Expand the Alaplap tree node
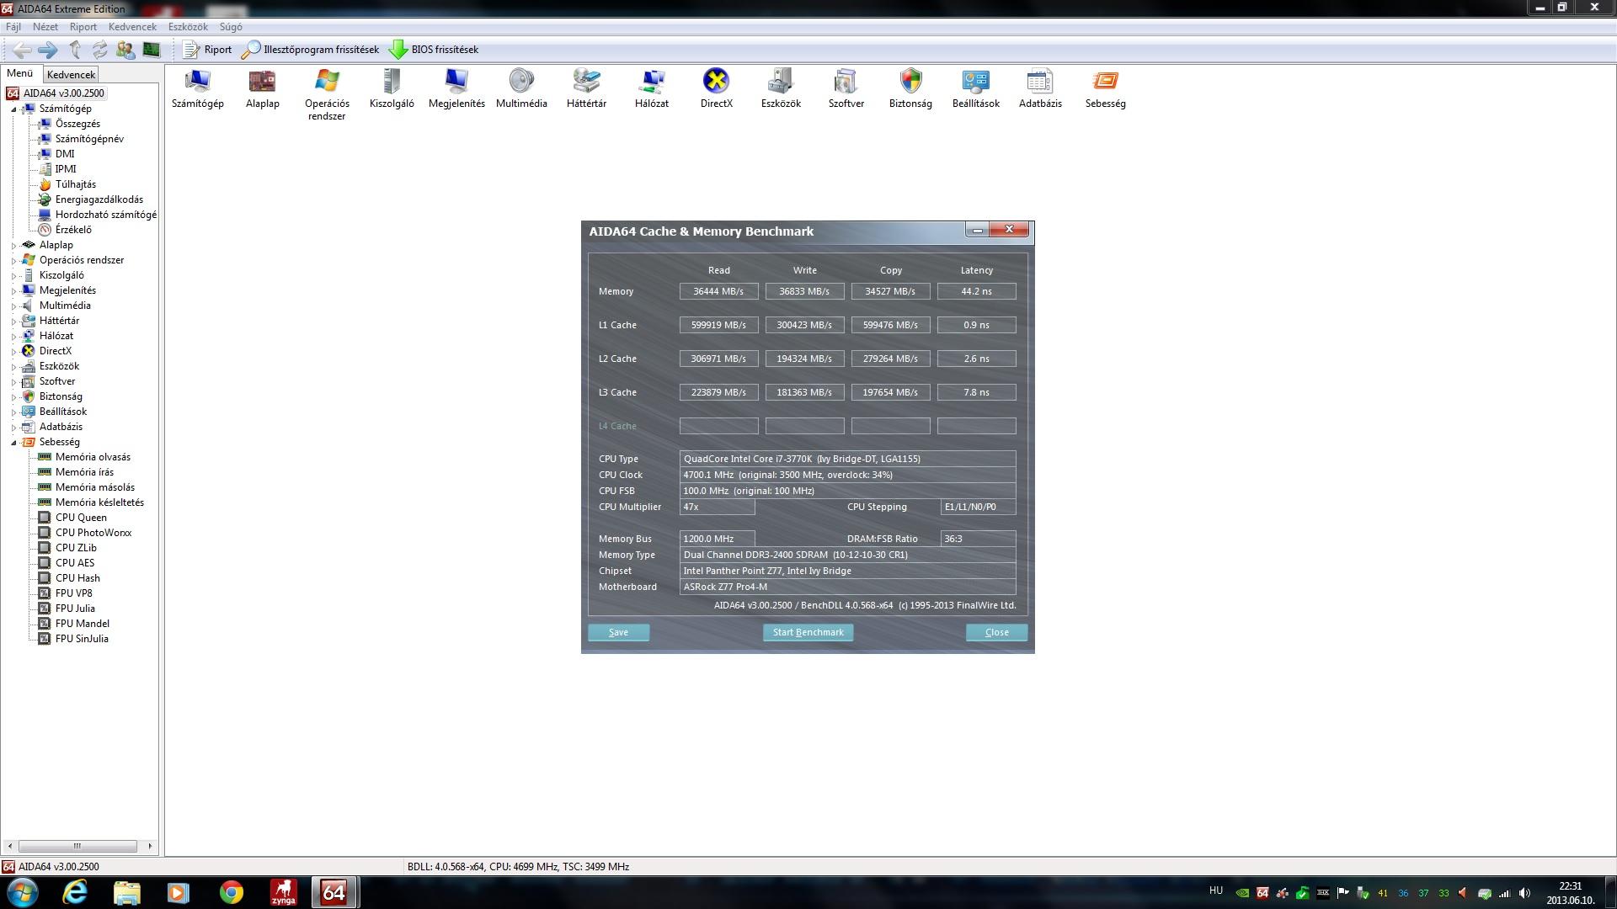The width and height of the screenshot is (1617, 909). (13, 245)
